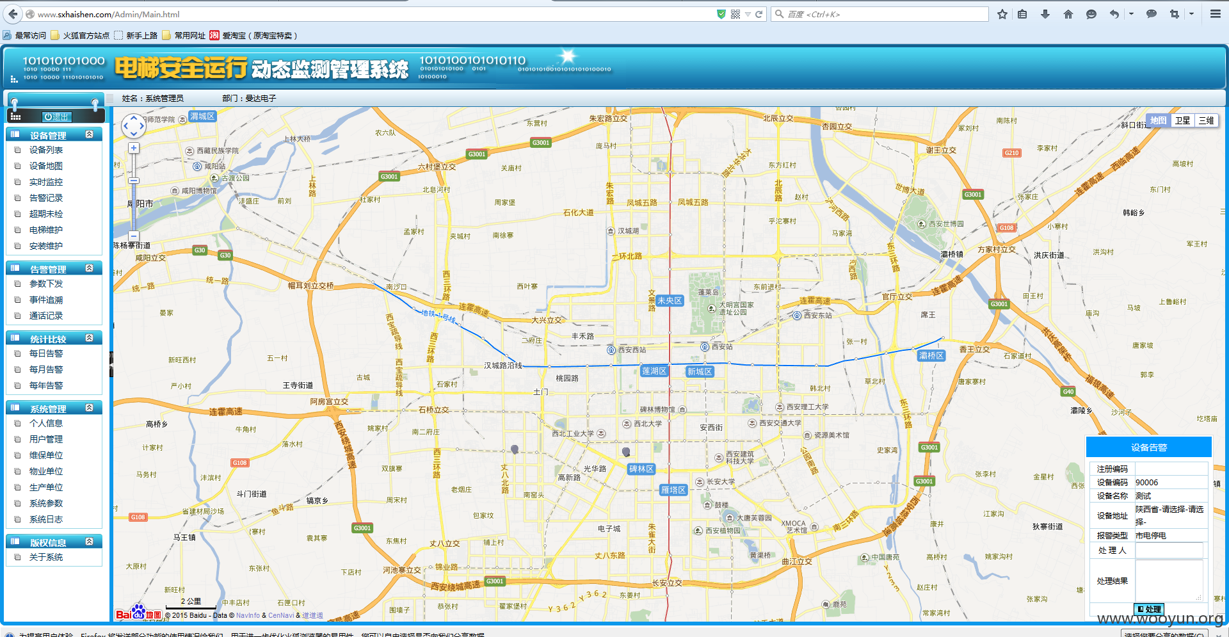Collapse the 设备管理 section

coord(90,134)
